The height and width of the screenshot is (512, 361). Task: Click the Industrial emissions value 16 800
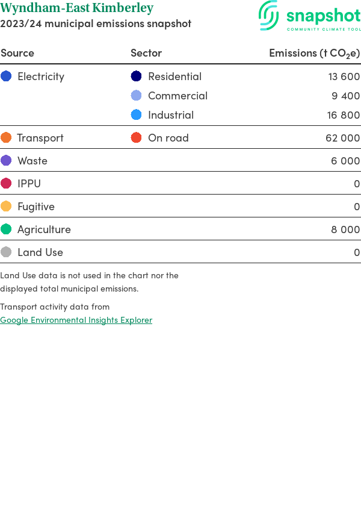(x=344, y=115)
